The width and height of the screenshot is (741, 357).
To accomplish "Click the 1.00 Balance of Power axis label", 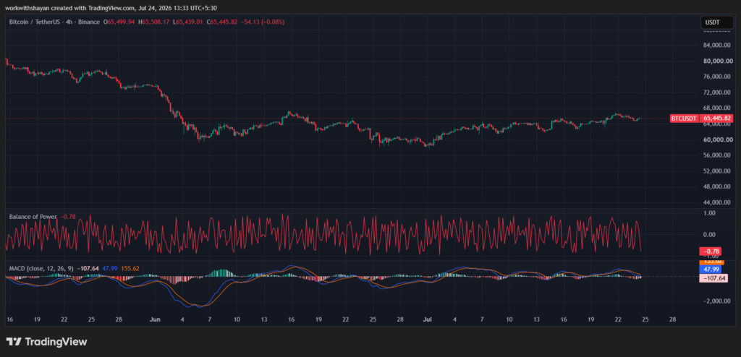I will [709, 213].
